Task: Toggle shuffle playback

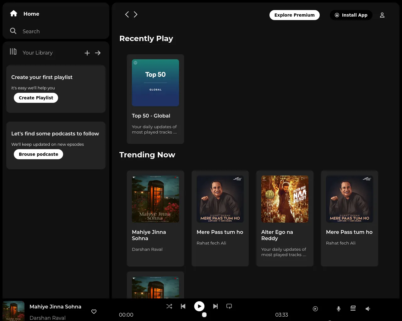Action: click(169, 306)
